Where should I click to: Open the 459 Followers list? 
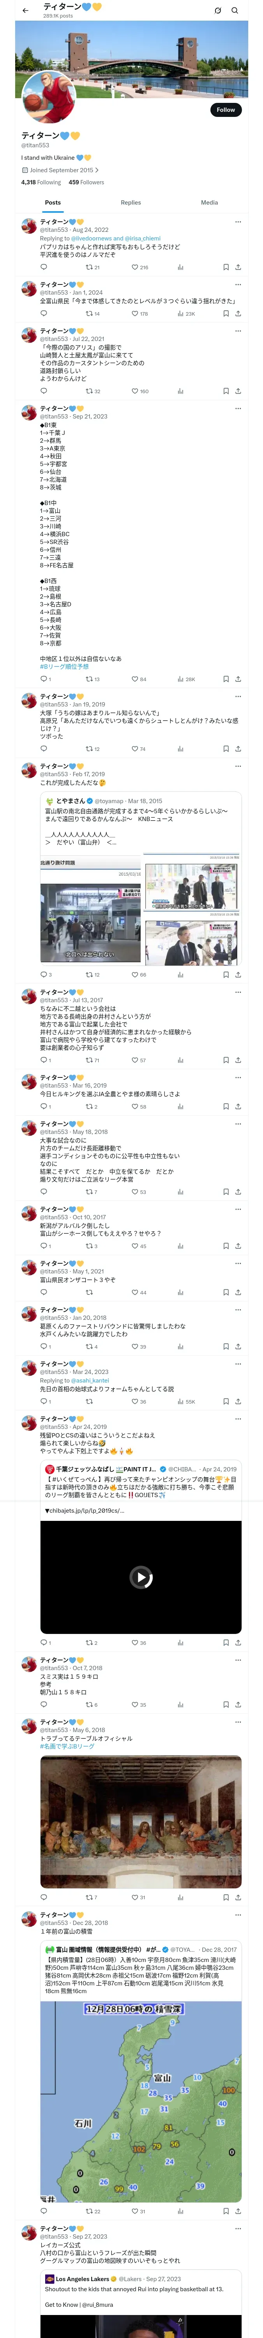pyautogui.click(x=86, y=182)
